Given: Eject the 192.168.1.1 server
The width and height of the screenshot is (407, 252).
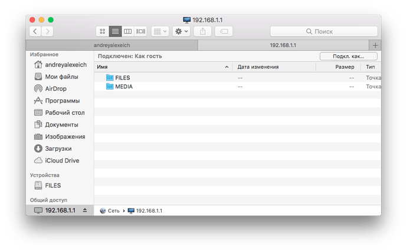Looking at the screenshot, I should point(85,210).
